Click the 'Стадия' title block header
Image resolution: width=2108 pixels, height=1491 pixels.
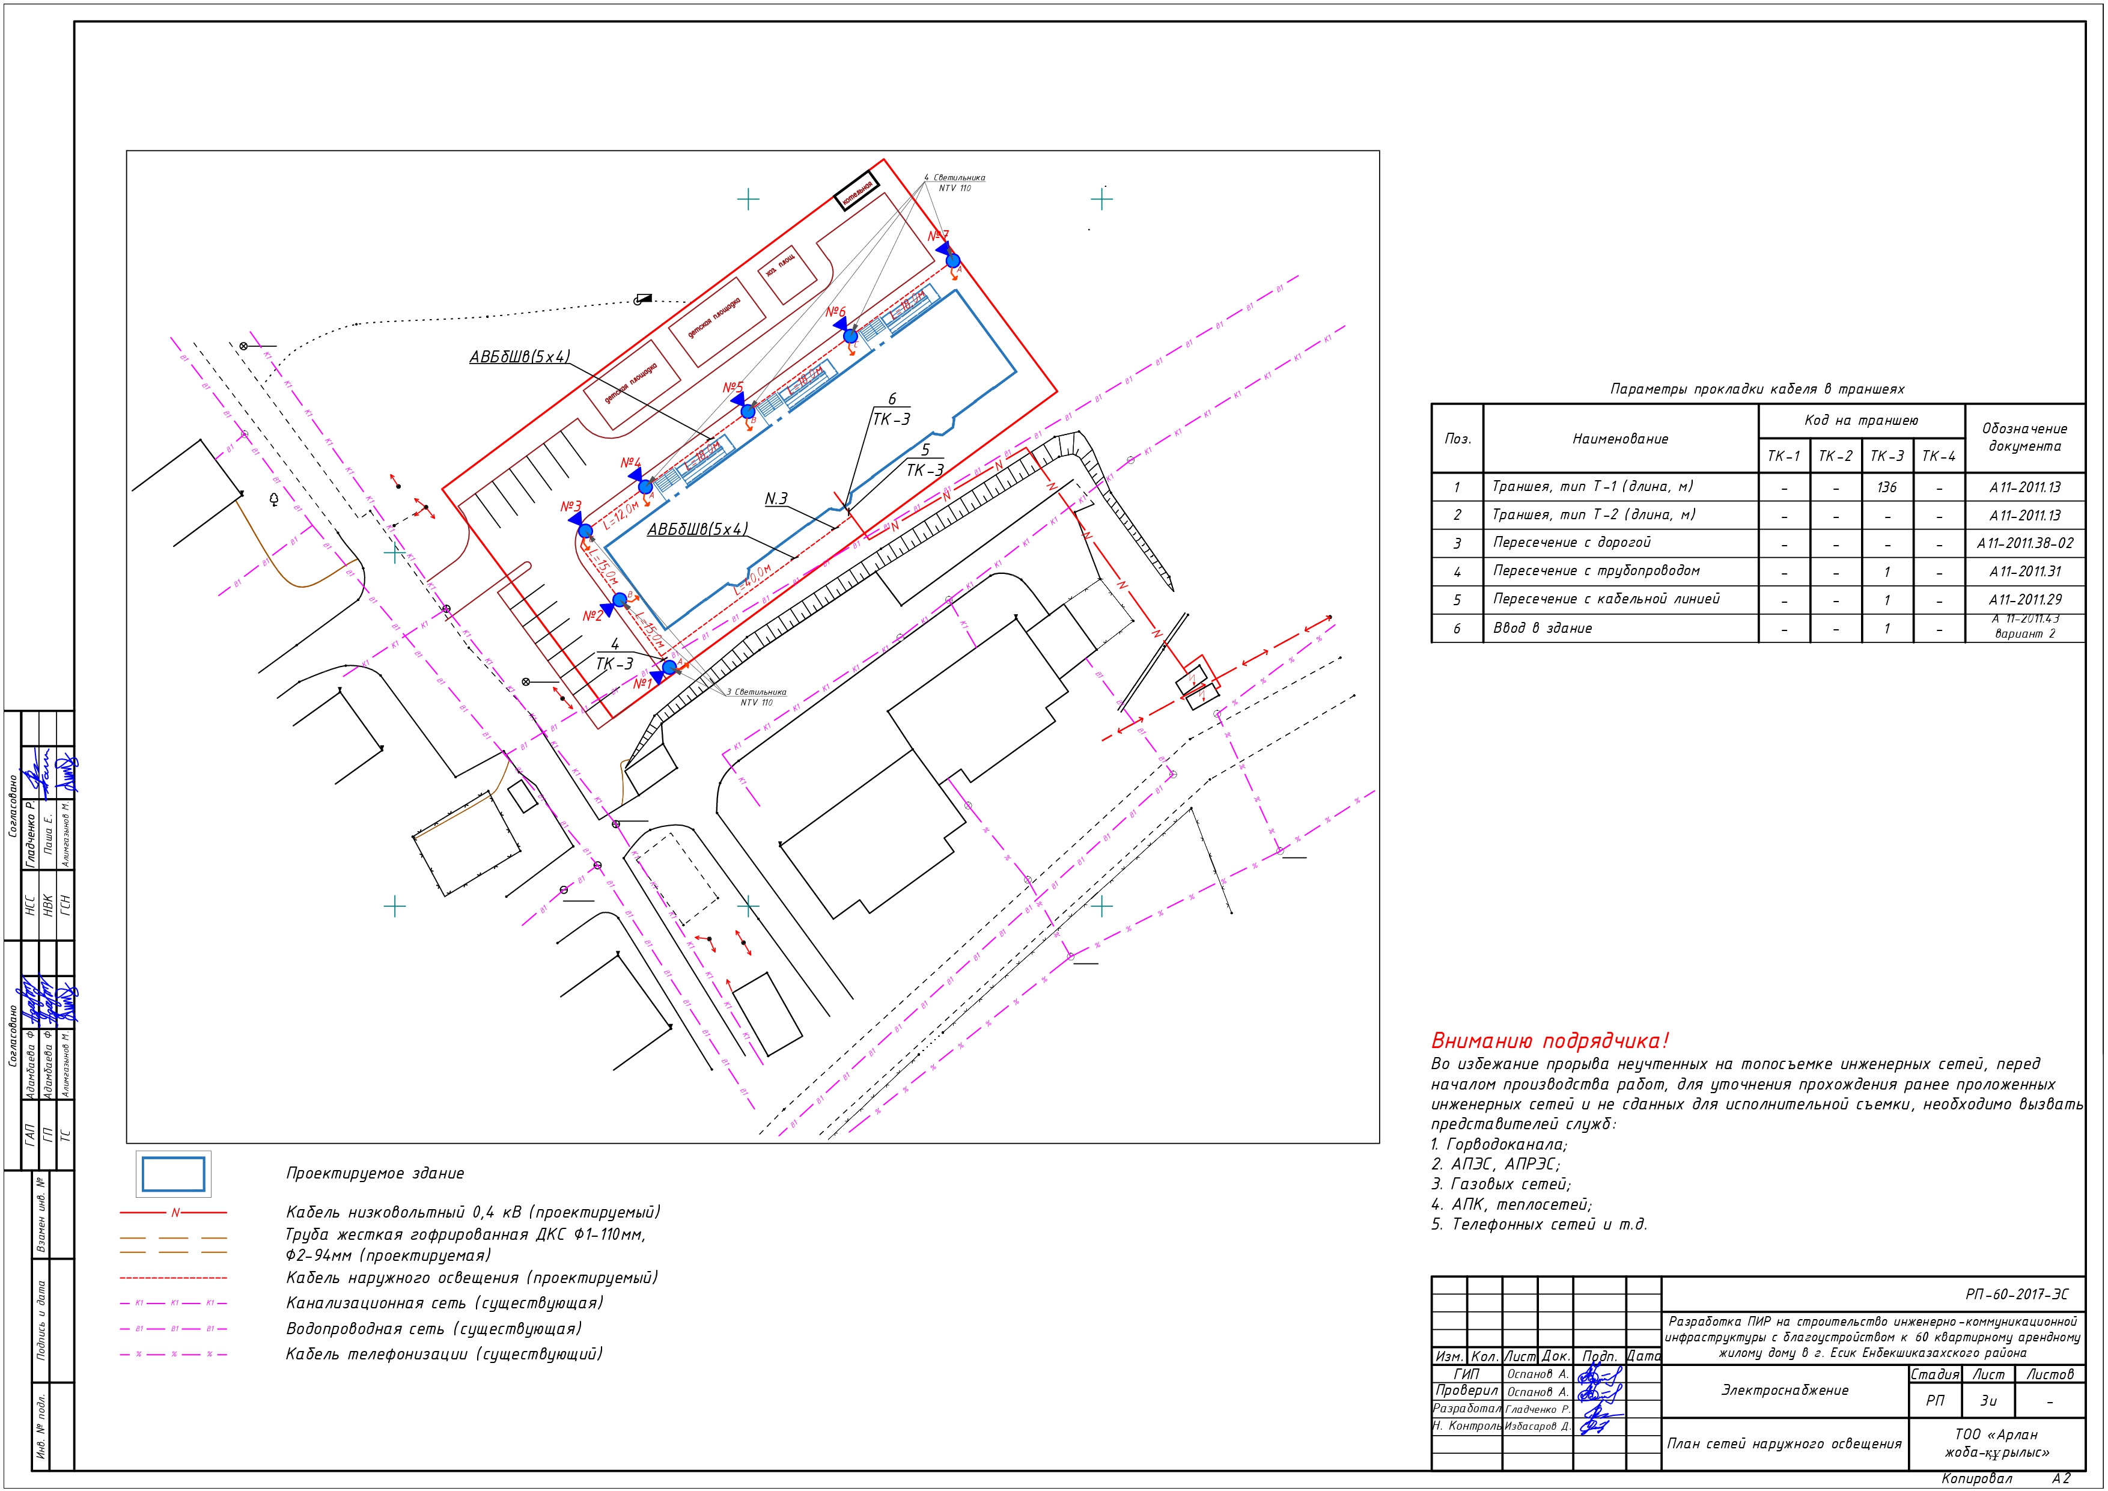coord(1934,1374)
